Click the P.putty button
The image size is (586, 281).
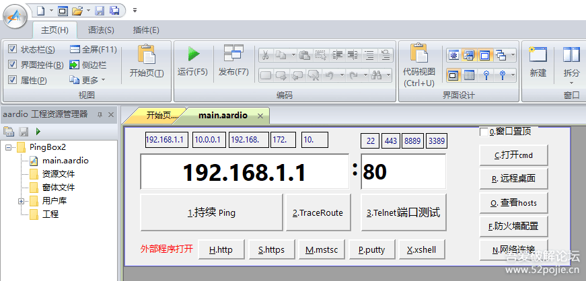[371, 249]
